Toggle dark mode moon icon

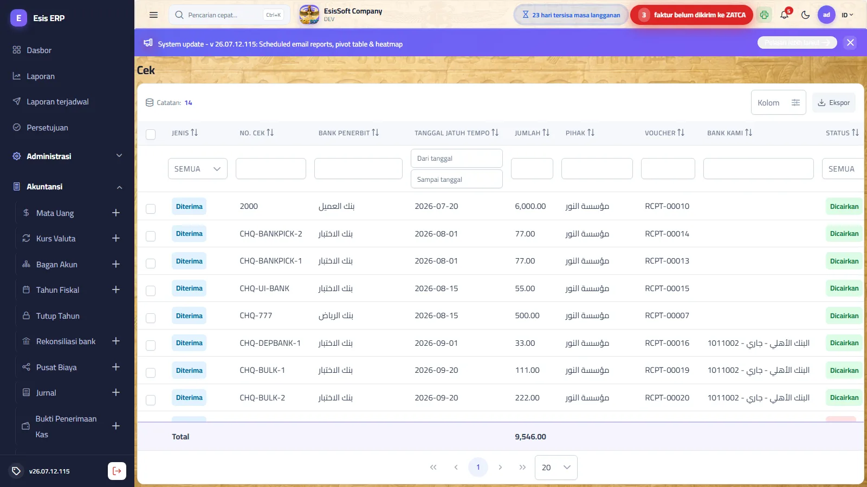pos(805,15)
